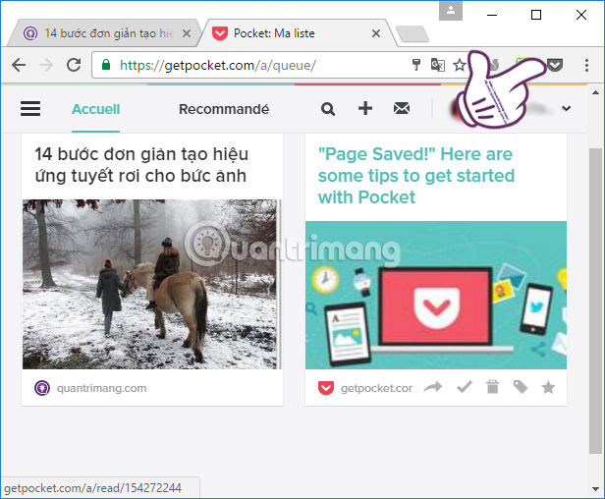The image size is (605, 499).
Task: Click the Pocket favicon on tips card
Action: 326,388
